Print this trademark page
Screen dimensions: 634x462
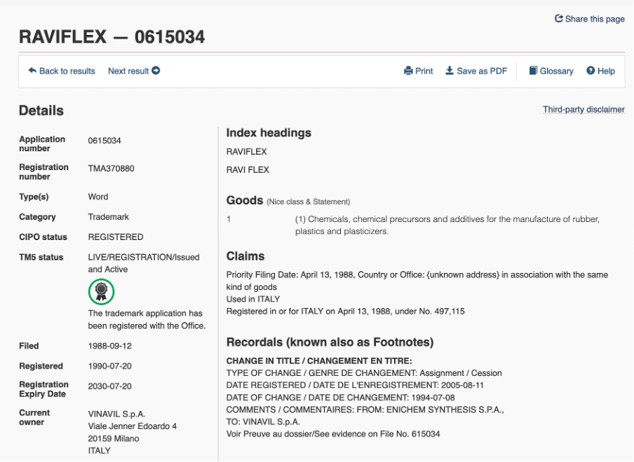coord(419,71)
